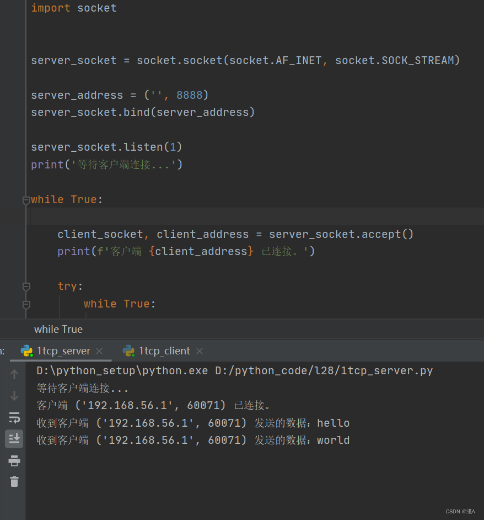
Task: Collapse the outer while True block fold marker
Action: coord(26,200)
